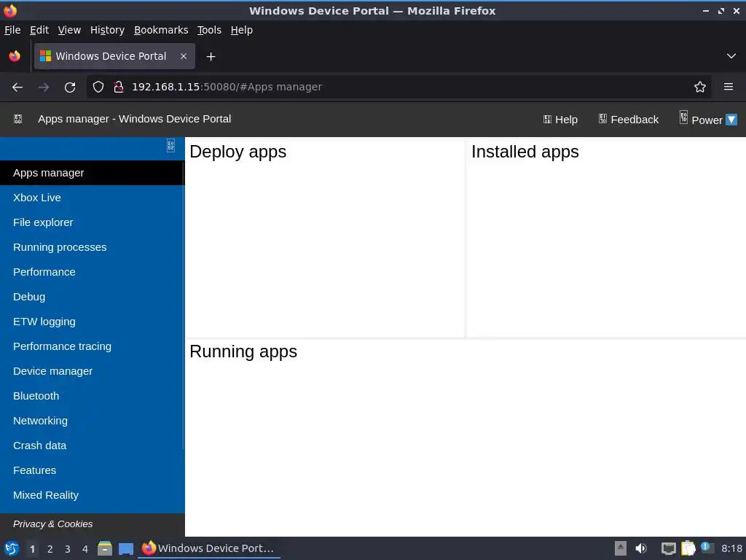Click the tracking protection shield icon

coord(98,87)
